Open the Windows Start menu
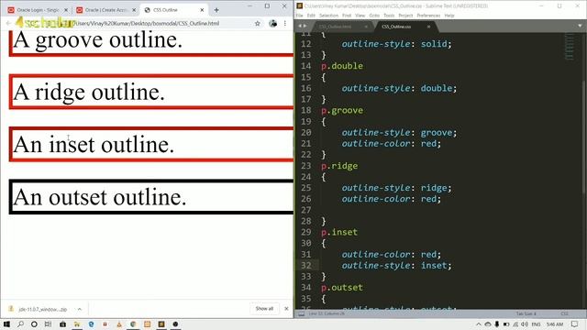This screenshot has height=330, width=587. (x=6, y=324)
